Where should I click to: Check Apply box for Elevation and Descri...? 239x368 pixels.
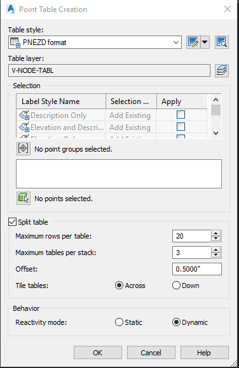point(181,126)
